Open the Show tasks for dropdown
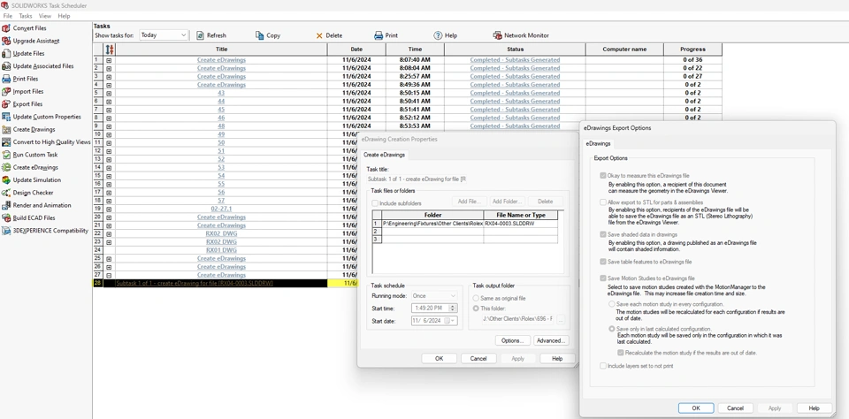Image resolution: width=849 pixels, height=419 pixels. tap(164, 35)
